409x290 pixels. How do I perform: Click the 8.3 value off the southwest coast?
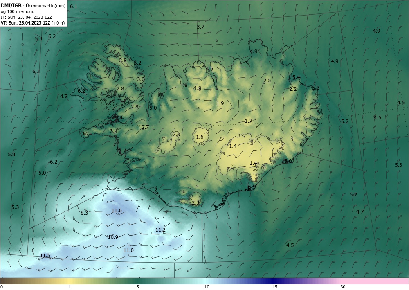click(x=84, y=213)
